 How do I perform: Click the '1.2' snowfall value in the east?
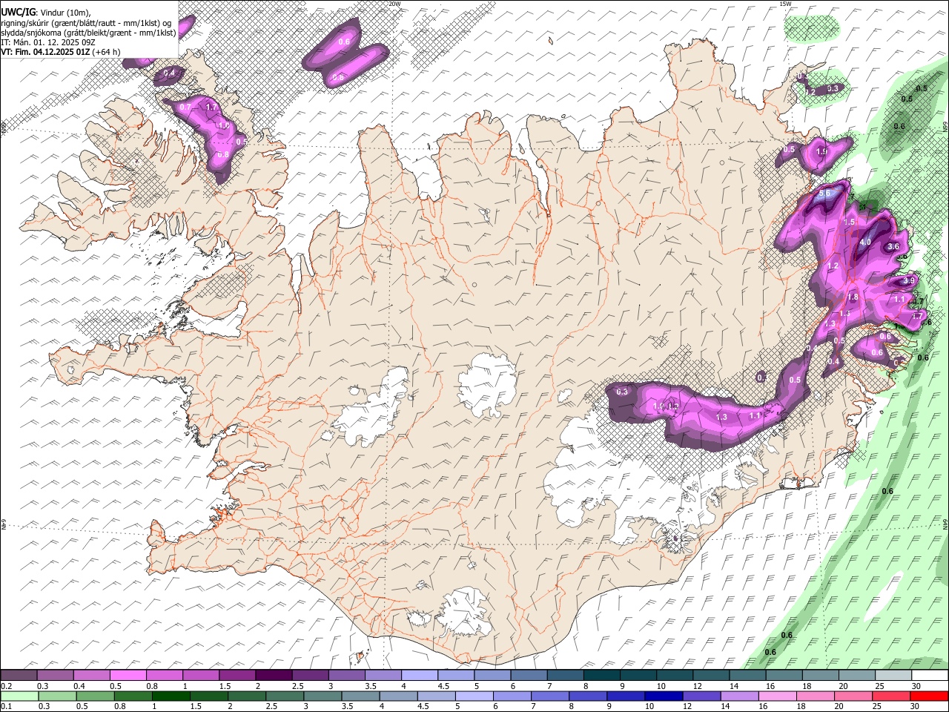point(833,266)
